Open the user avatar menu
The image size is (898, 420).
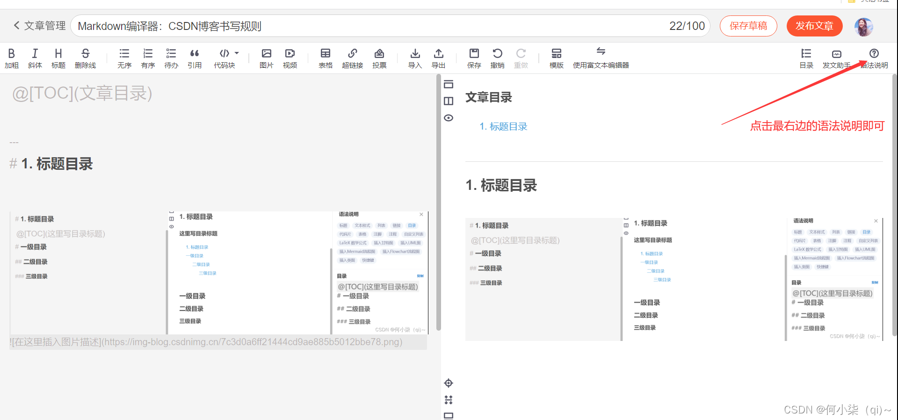point(863,27)
